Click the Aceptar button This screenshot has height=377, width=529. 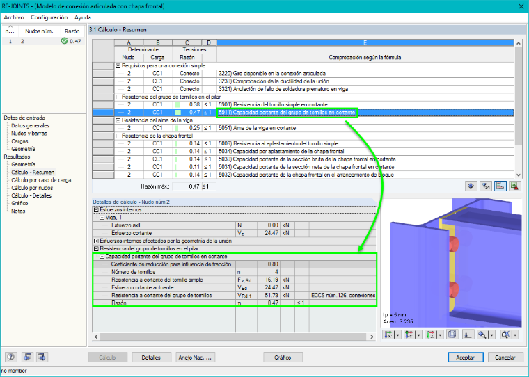tap(465, 358)
